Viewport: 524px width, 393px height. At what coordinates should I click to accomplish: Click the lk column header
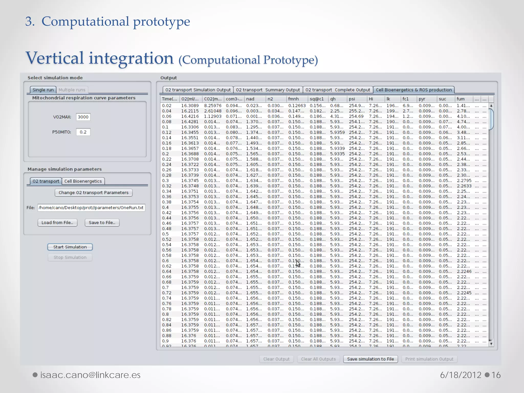pos(392,99)
